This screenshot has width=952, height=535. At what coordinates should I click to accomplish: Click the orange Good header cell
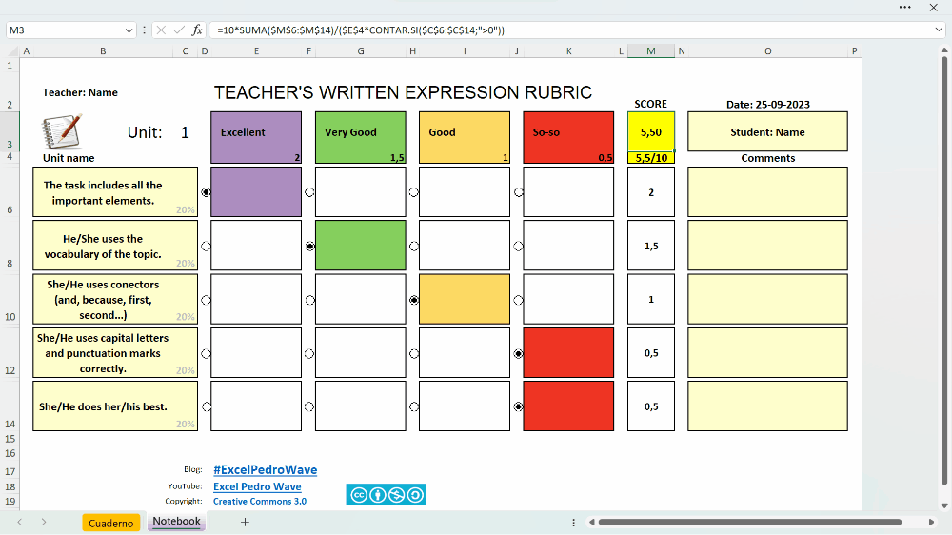coord(465,137)
